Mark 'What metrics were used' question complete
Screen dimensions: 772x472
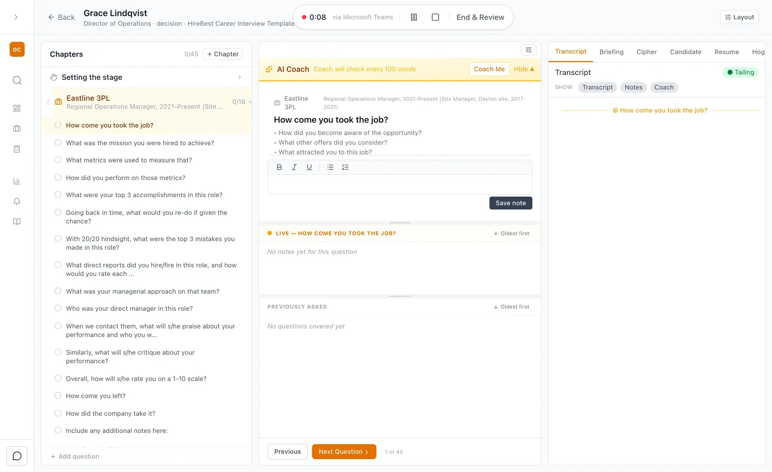(58, 159)
